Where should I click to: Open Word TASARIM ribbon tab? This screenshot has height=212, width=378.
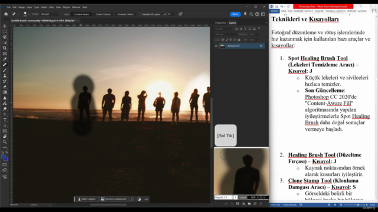(x=298, y=11)
